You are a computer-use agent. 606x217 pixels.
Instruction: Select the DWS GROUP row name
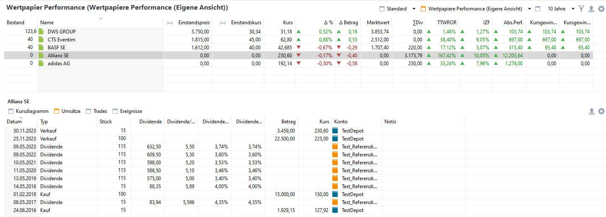tap(62, 31)
